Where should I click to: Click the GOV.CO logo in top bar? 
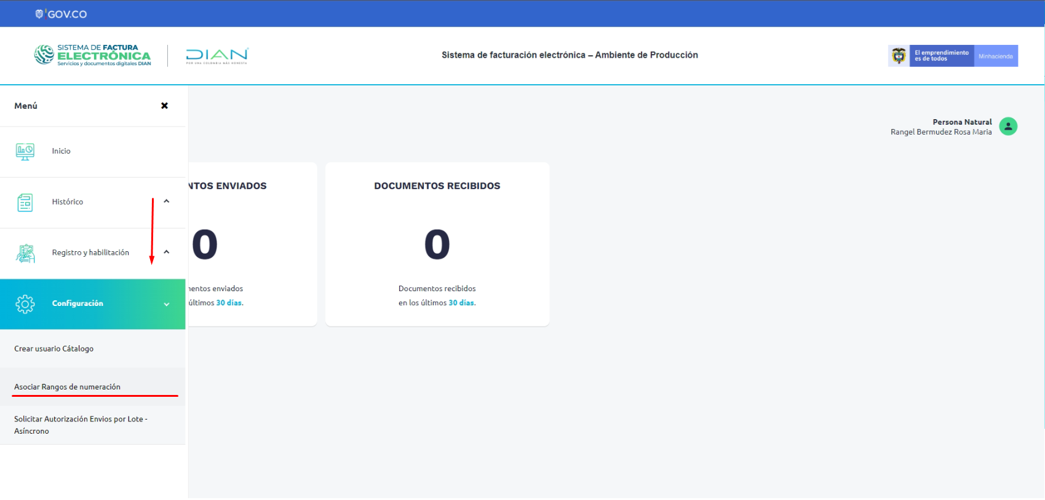(x=62, y=14)
